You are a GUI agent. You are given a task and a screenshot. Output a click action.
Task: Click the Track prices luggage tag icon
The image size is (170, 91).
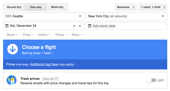(x=12, y=80)
